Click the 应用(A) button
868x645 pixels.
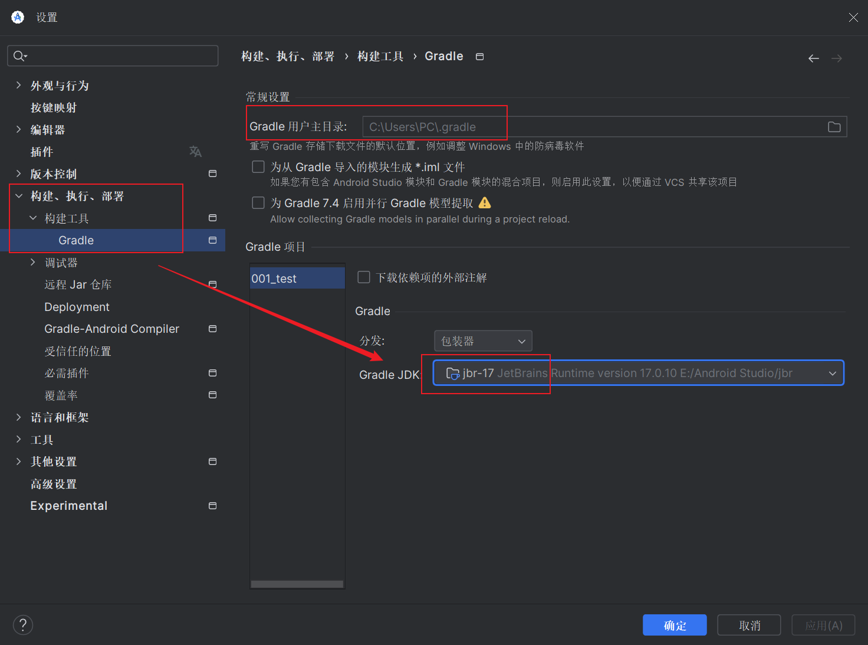(x=823, y=625)
